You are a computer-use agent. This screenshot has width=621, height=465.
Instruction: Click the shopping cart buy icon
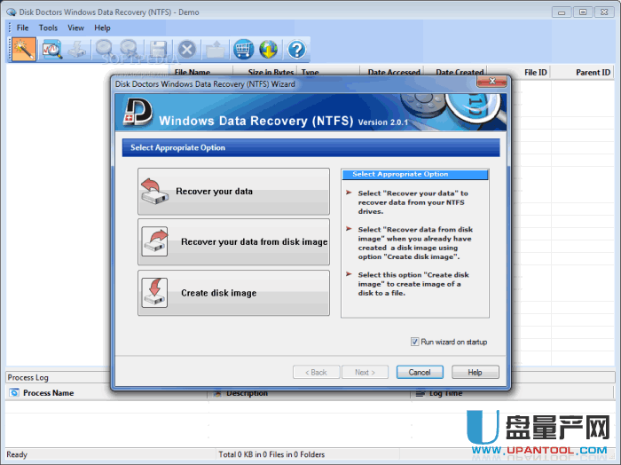click(x=242, y=50)
